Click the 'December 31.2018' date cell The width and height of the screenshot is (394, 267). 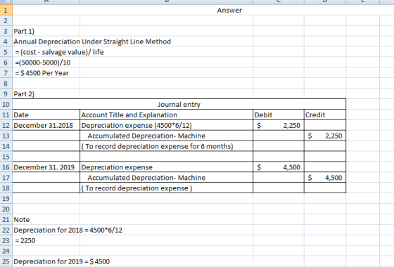[46, 125]
